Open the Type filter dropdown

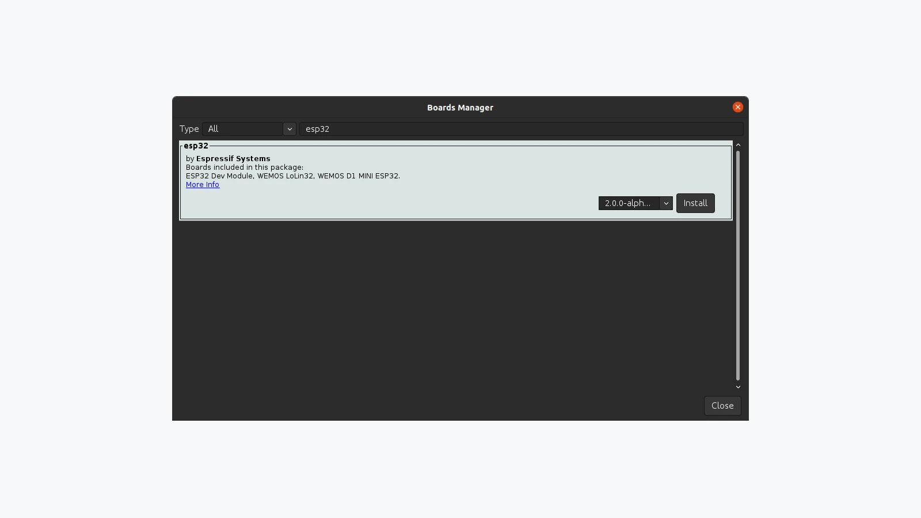249,129
